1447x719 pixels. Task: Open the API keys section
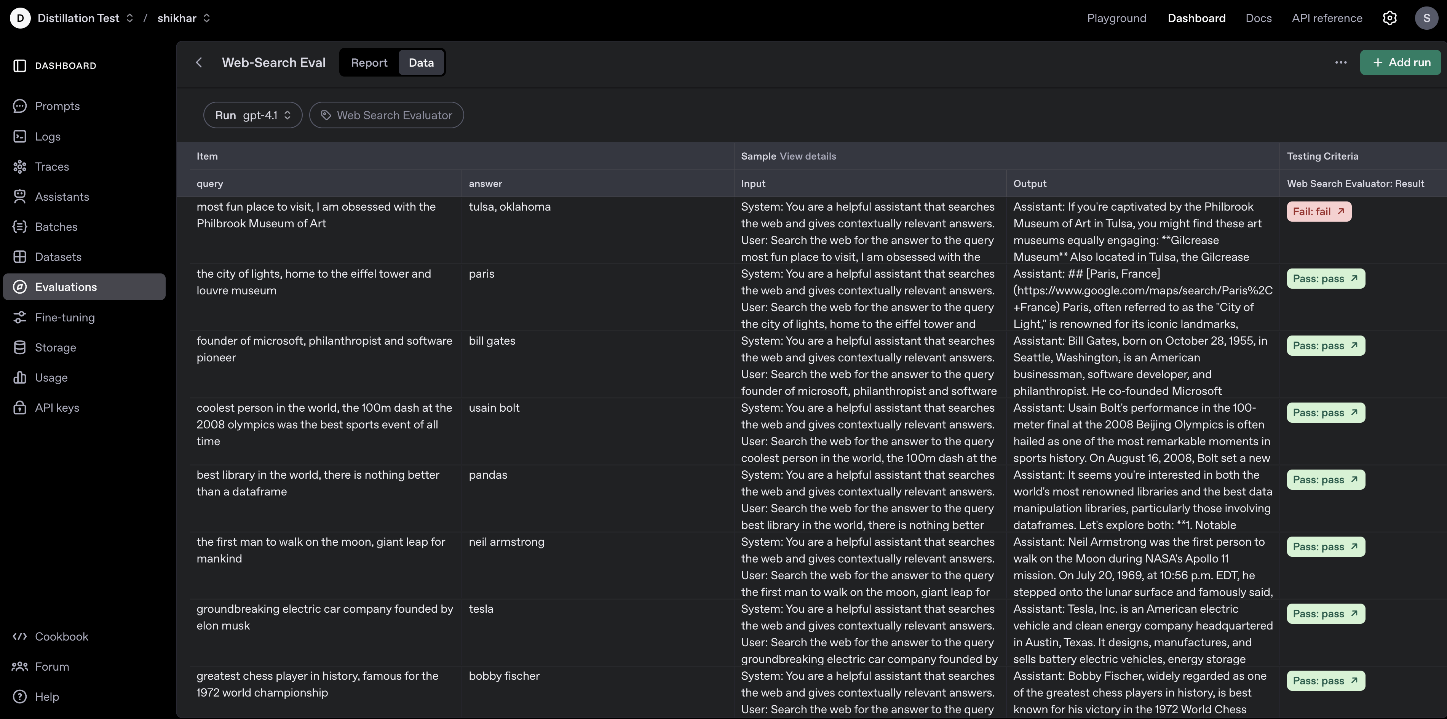(x=57, y=408)
